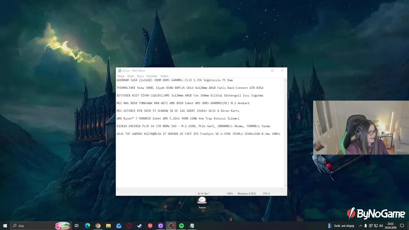
Task: Switch to OBS Studio on taskbar
Action: tap(171, 226)
